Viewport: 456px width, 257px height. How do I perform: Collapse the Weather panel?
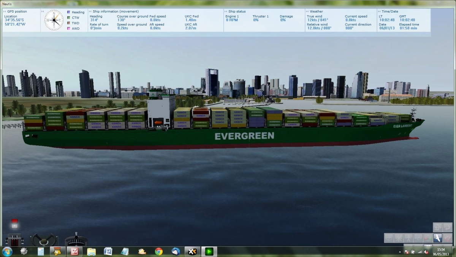(x=307, y=11)
